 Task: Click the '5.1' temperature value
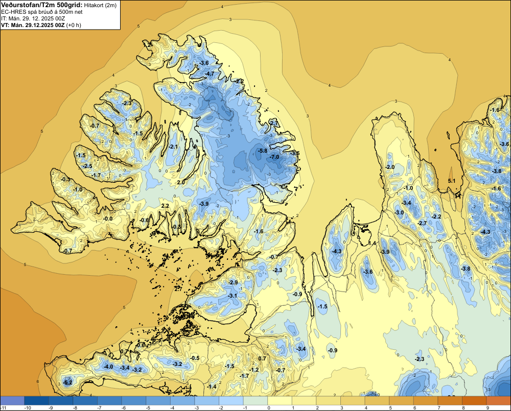click(451, 181)
